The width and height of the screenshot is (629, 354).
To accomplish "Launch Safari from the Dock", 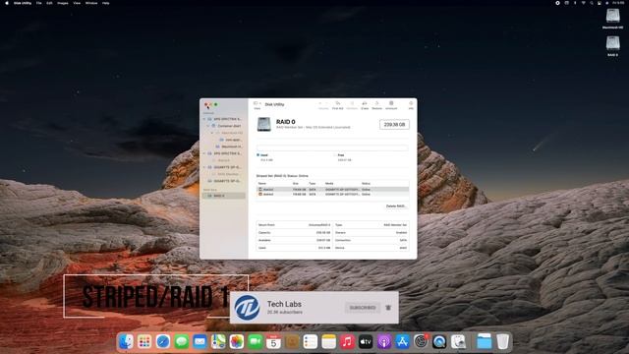I will (163, 342).
